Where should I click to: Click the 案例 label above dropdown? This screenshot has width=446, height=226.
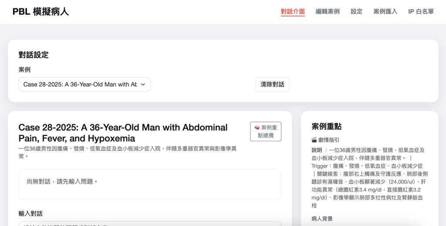(24, 70)
